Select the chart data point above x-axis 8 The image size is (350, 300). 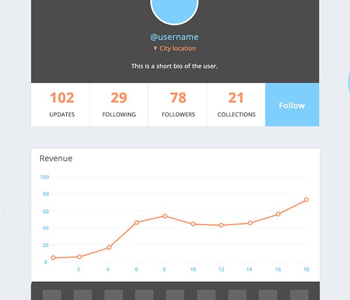[165, 216]
